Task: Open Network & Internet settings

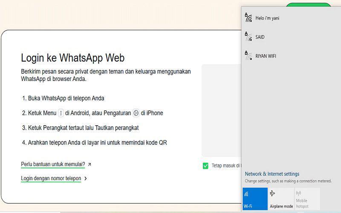Action: point(272,174)
